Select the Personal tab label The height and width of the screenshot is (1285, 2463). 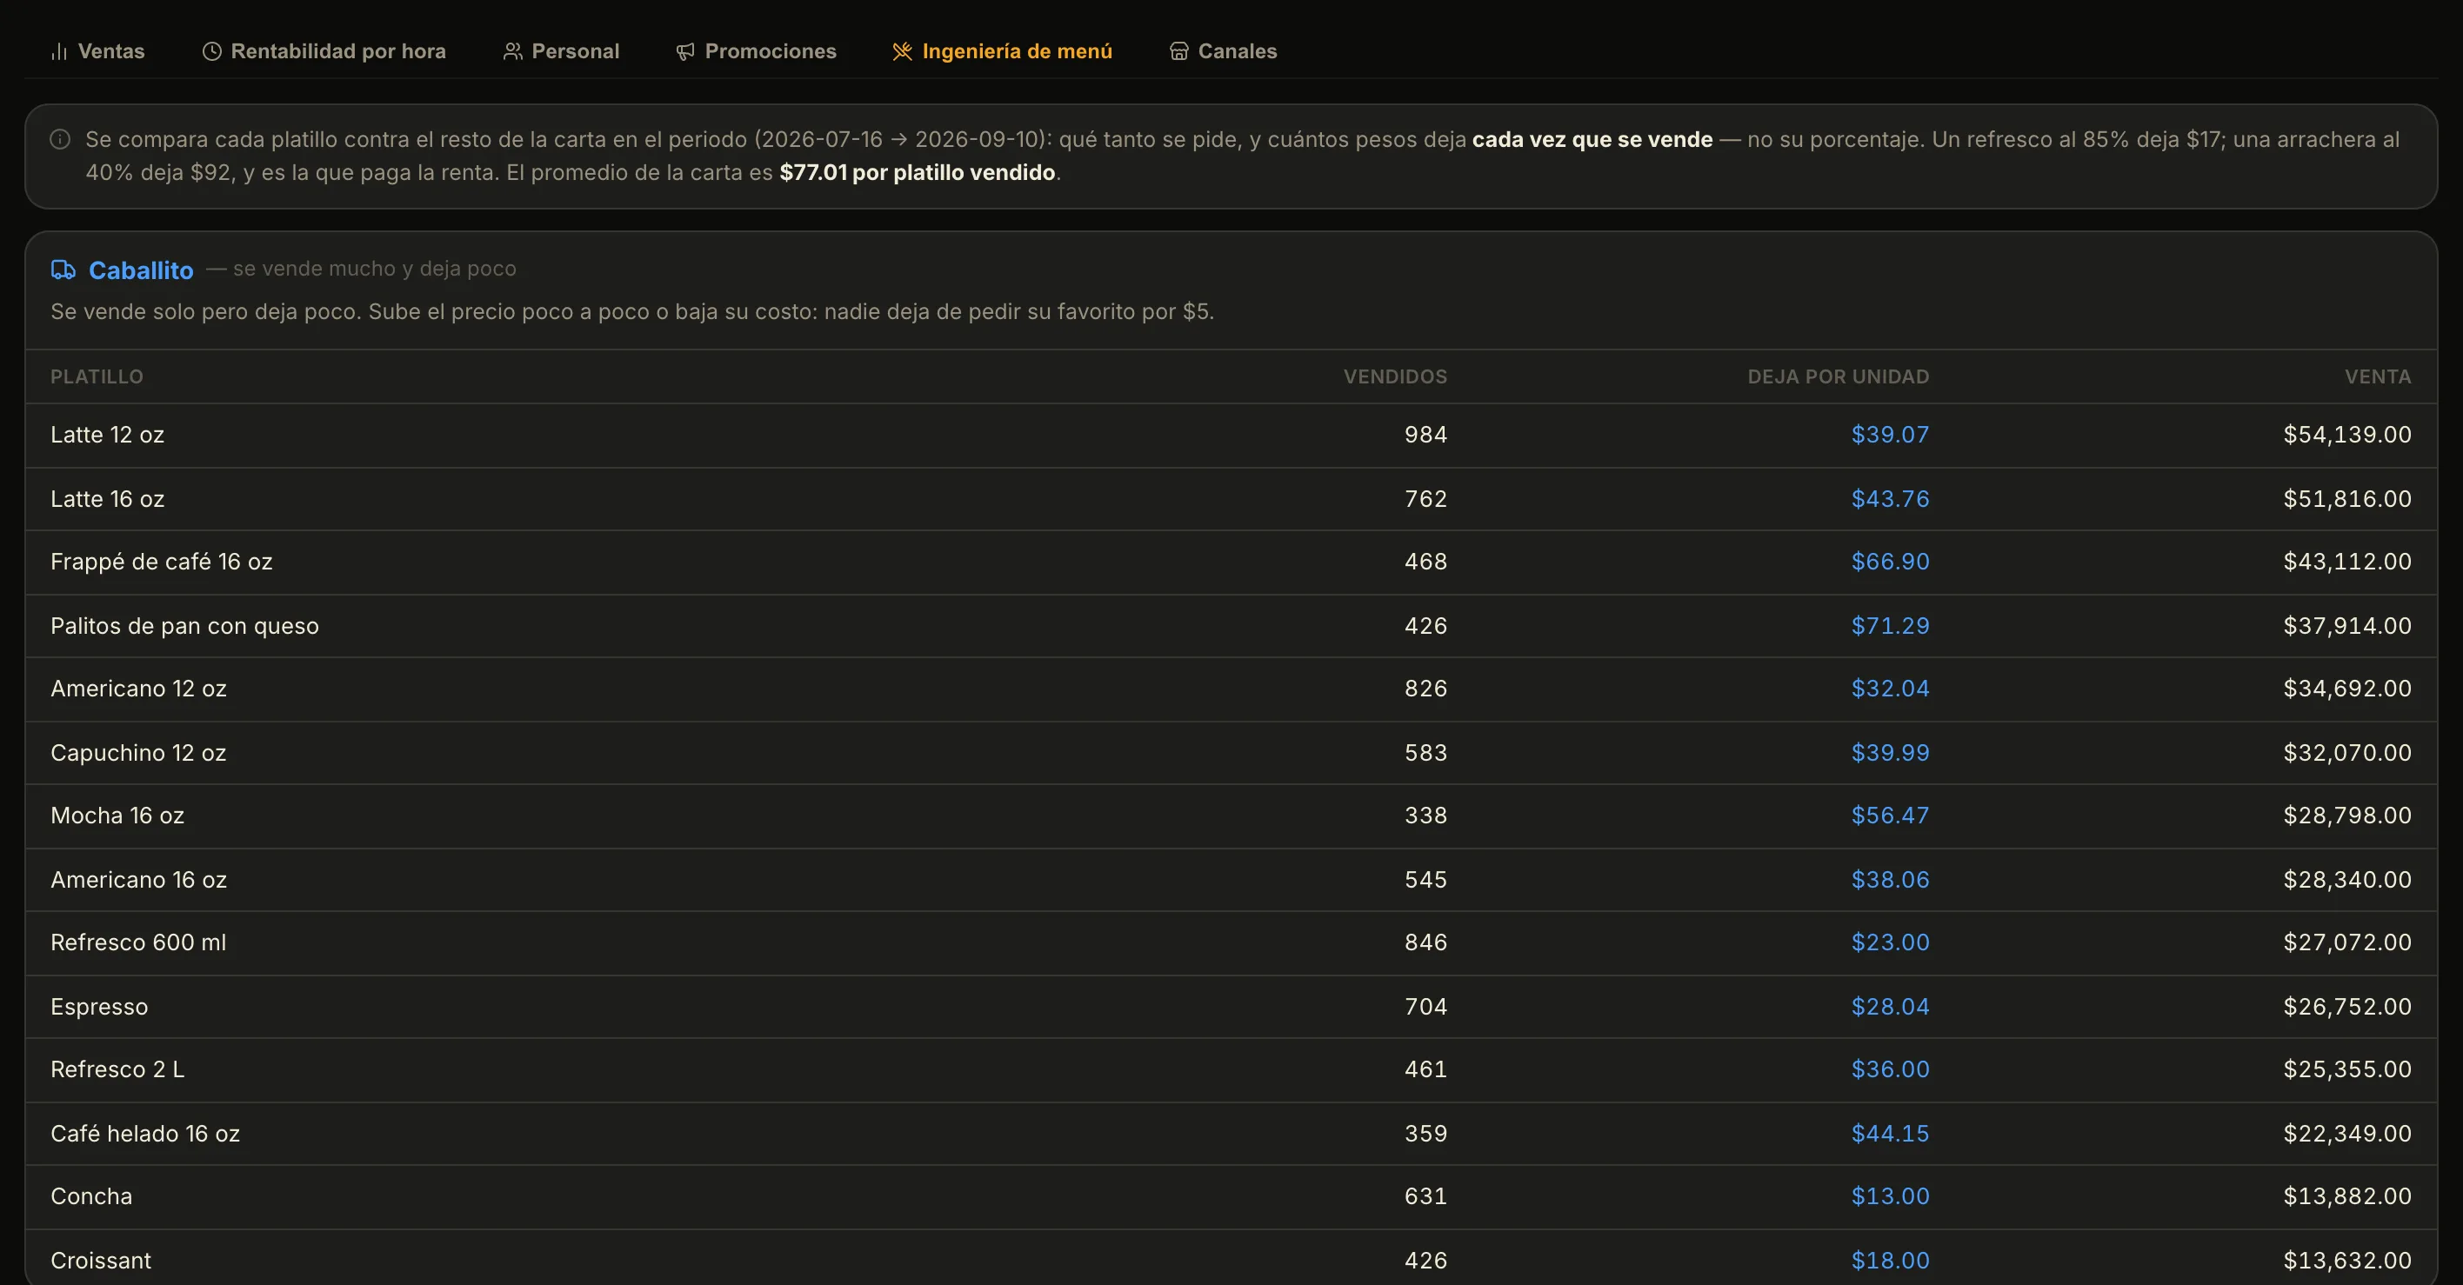pos(576,51)
